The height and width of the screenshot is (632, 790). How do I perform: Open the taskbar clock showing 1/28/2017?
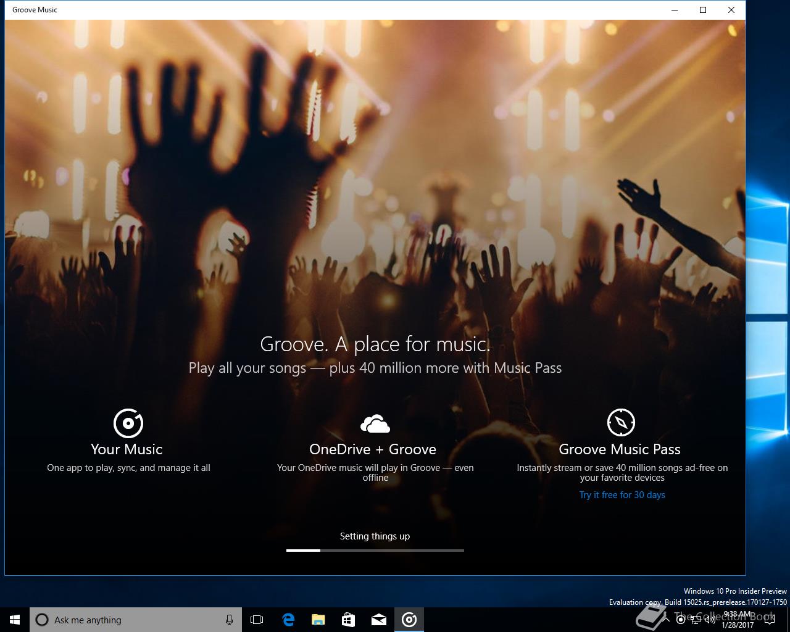click(x=738, y=620)
